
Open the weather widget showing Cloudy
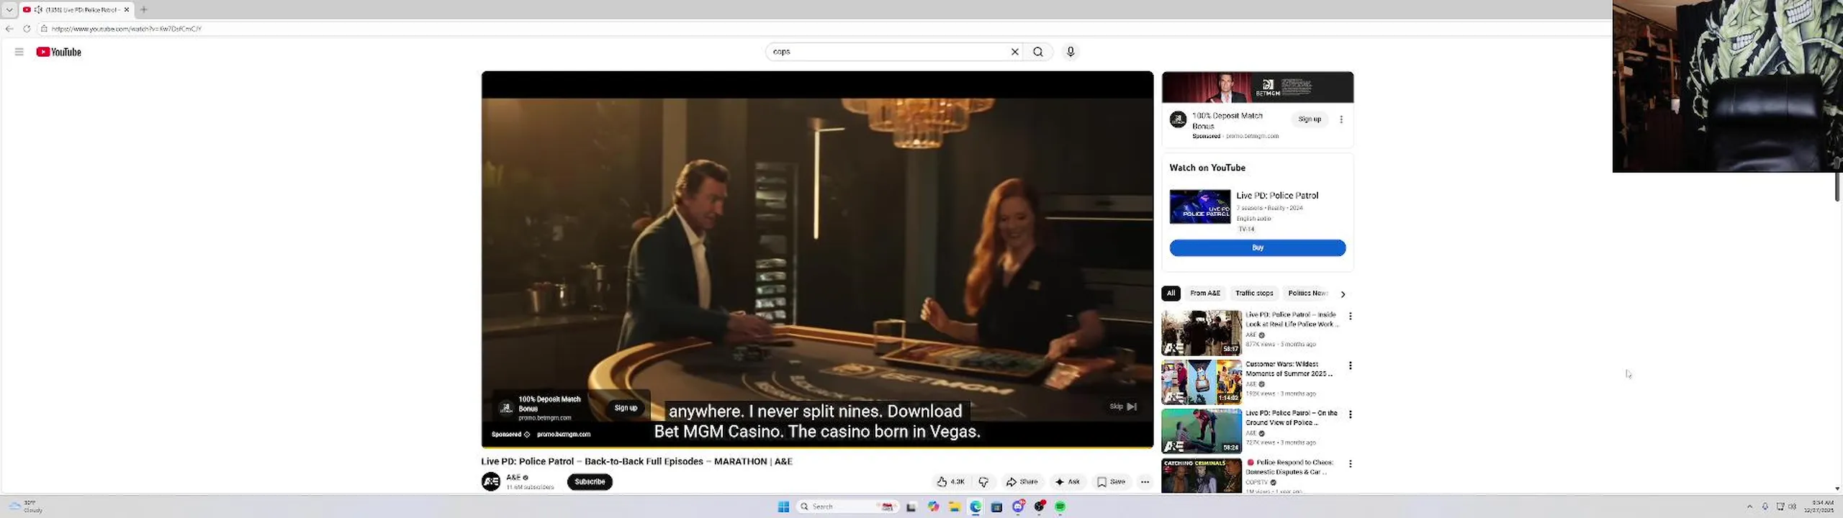point(26,506)
